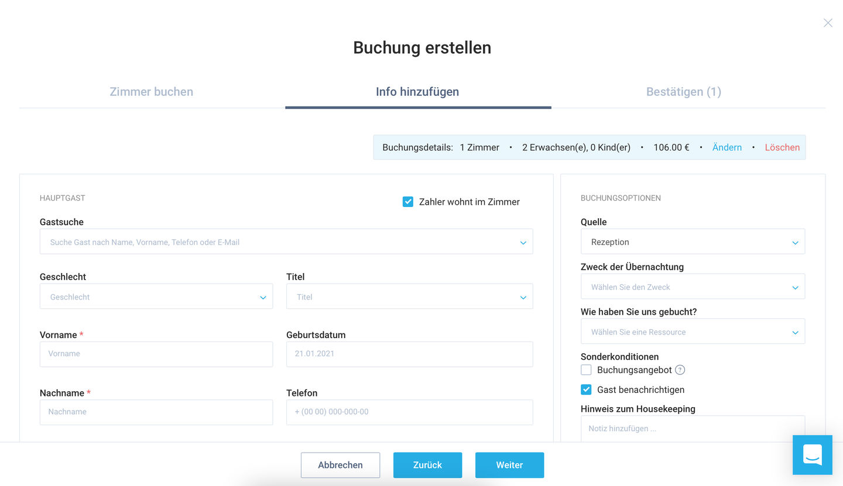This screenshot has width=843, height=486.
Task: Expand the Gastsuche dropdown
Action: coord(286,242)
